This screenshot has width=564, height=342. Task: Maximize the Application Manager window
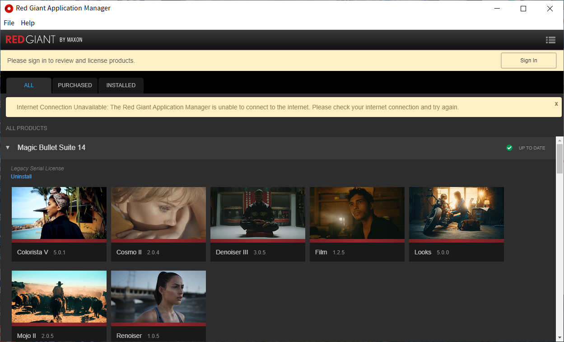point(523,9)
